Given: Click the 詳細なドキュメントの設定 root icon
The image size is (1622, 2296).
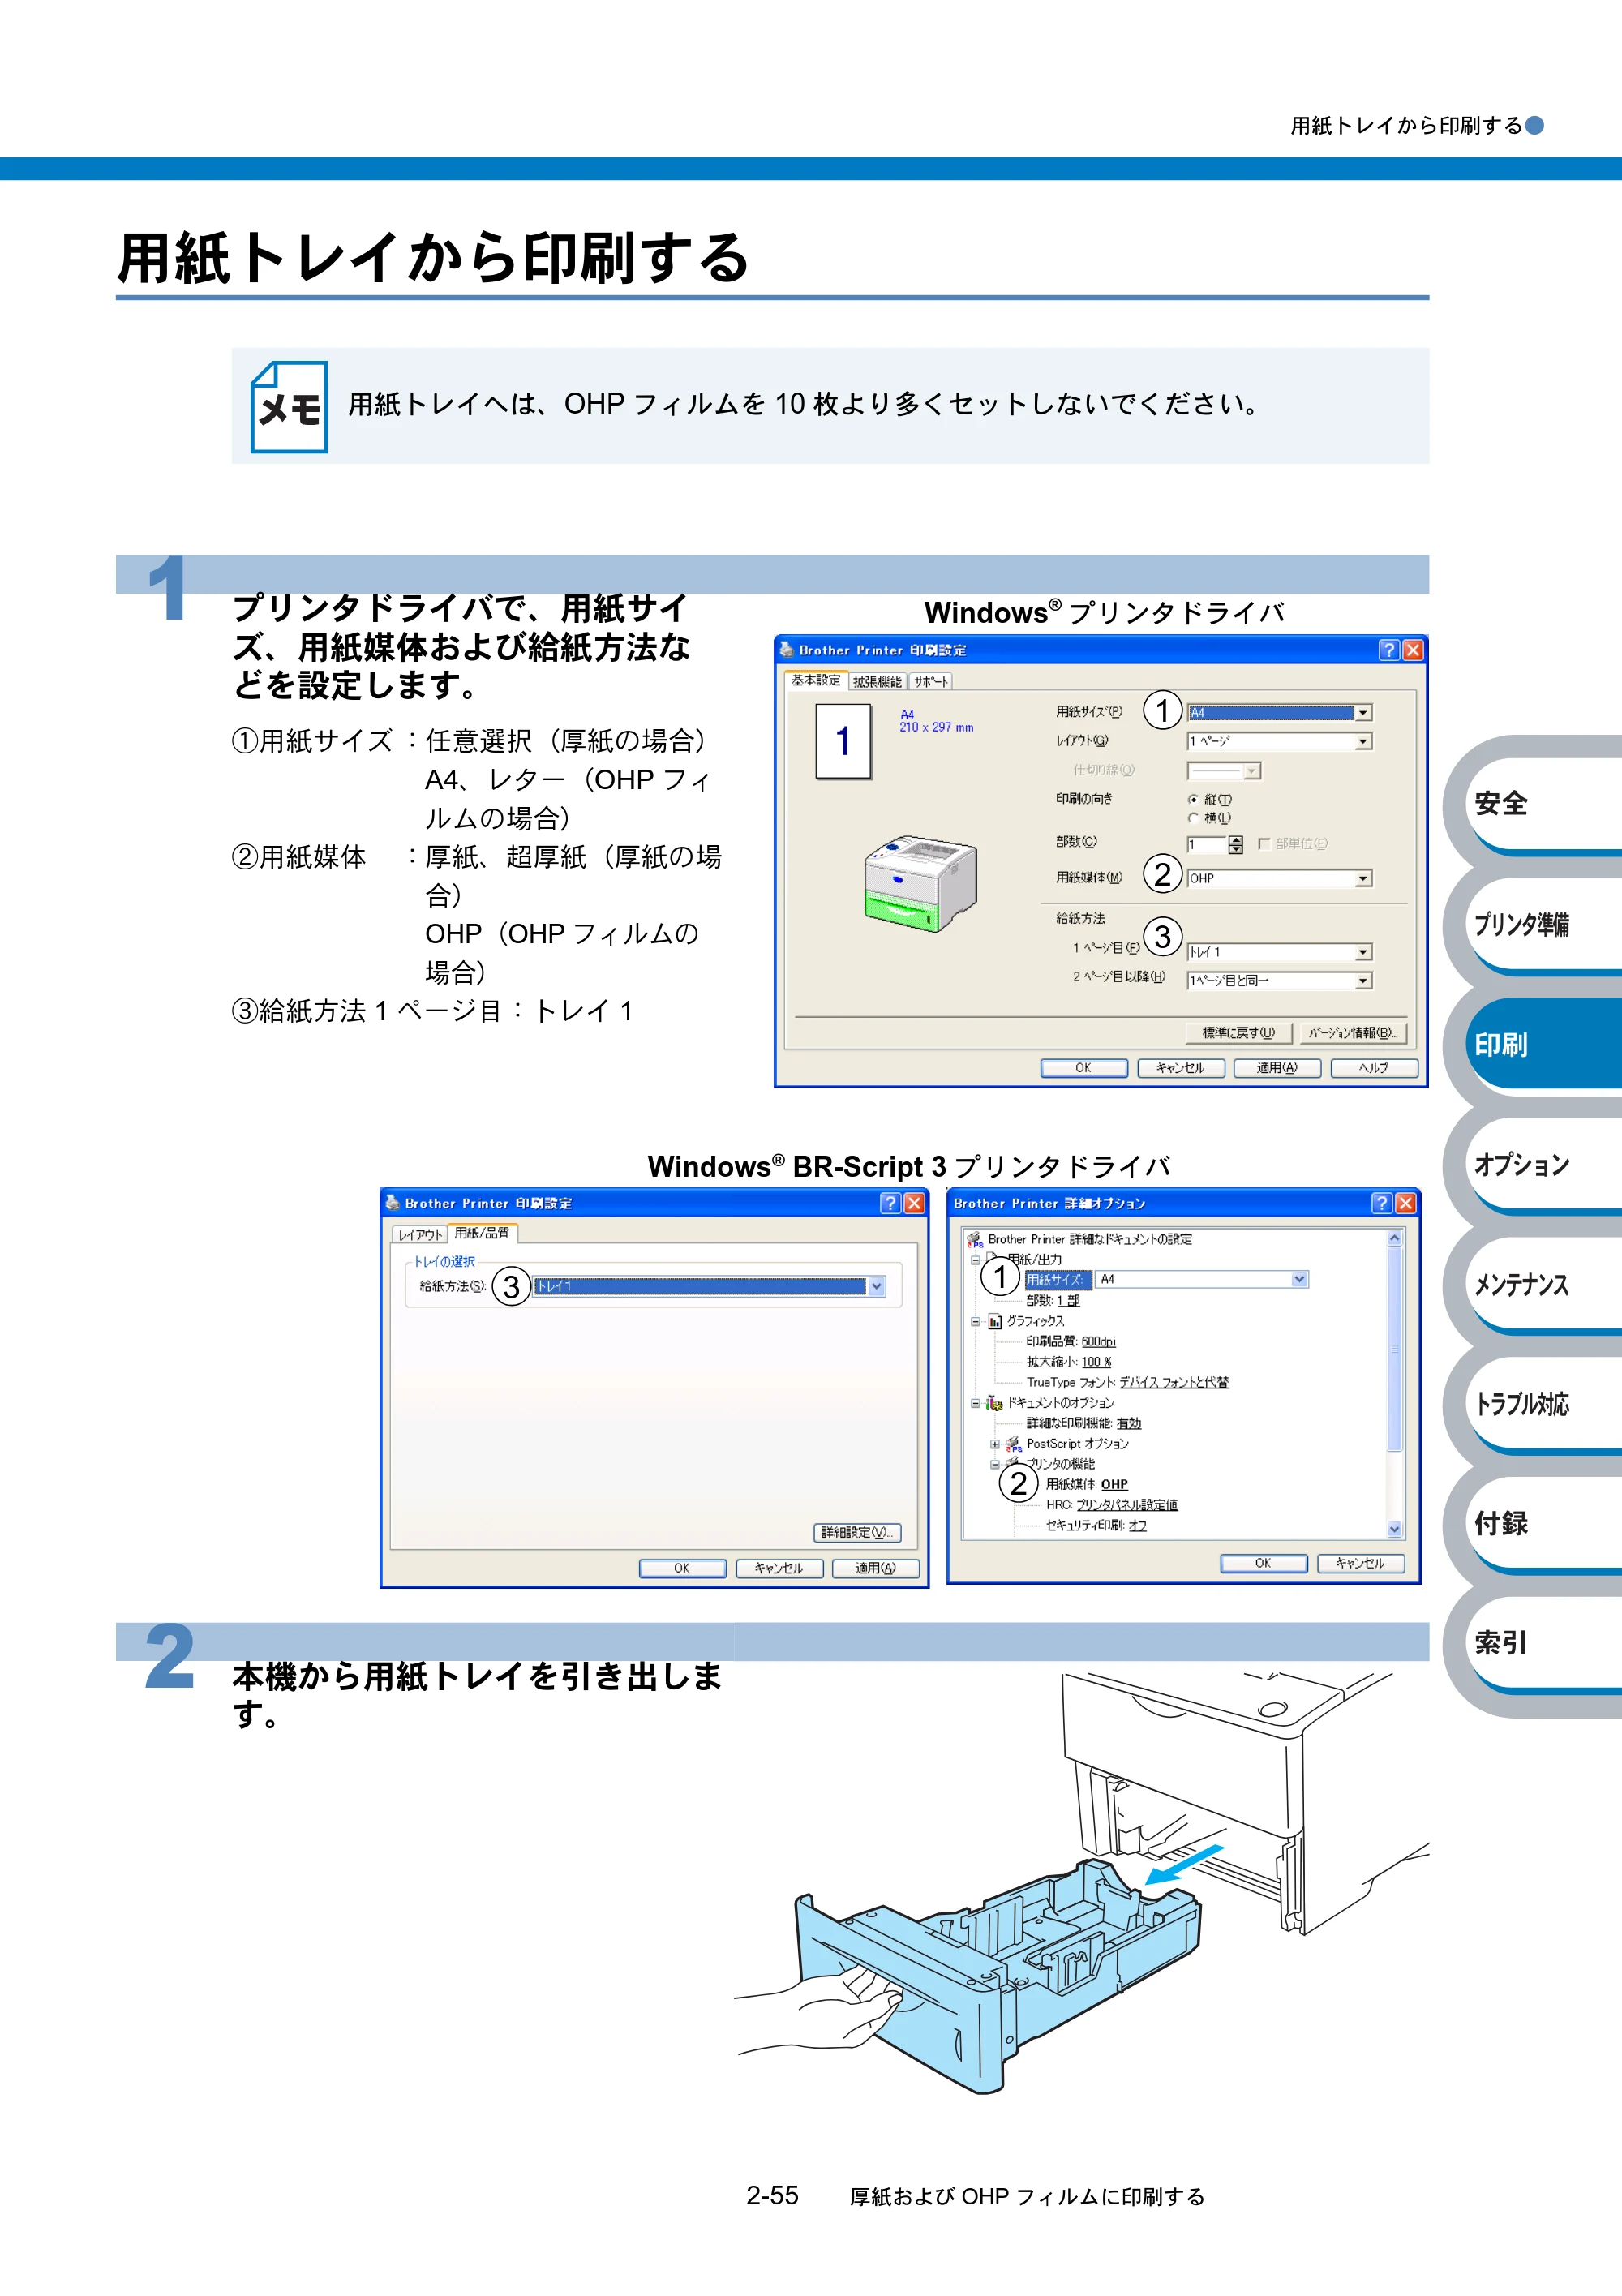Looking at the screenshot, I should (x=975, y=1240).
